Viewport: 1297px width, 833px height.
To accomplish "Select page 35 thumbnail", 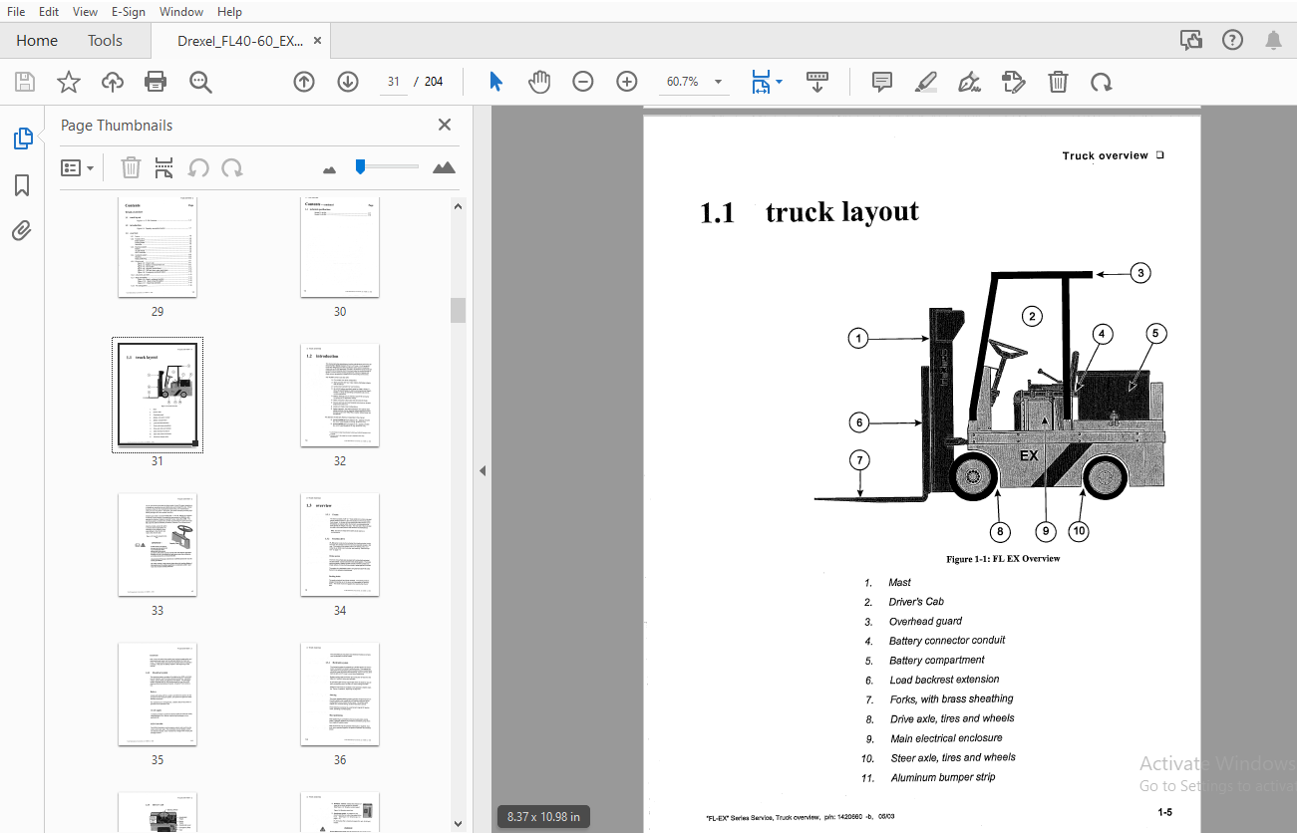I will 158,694.
